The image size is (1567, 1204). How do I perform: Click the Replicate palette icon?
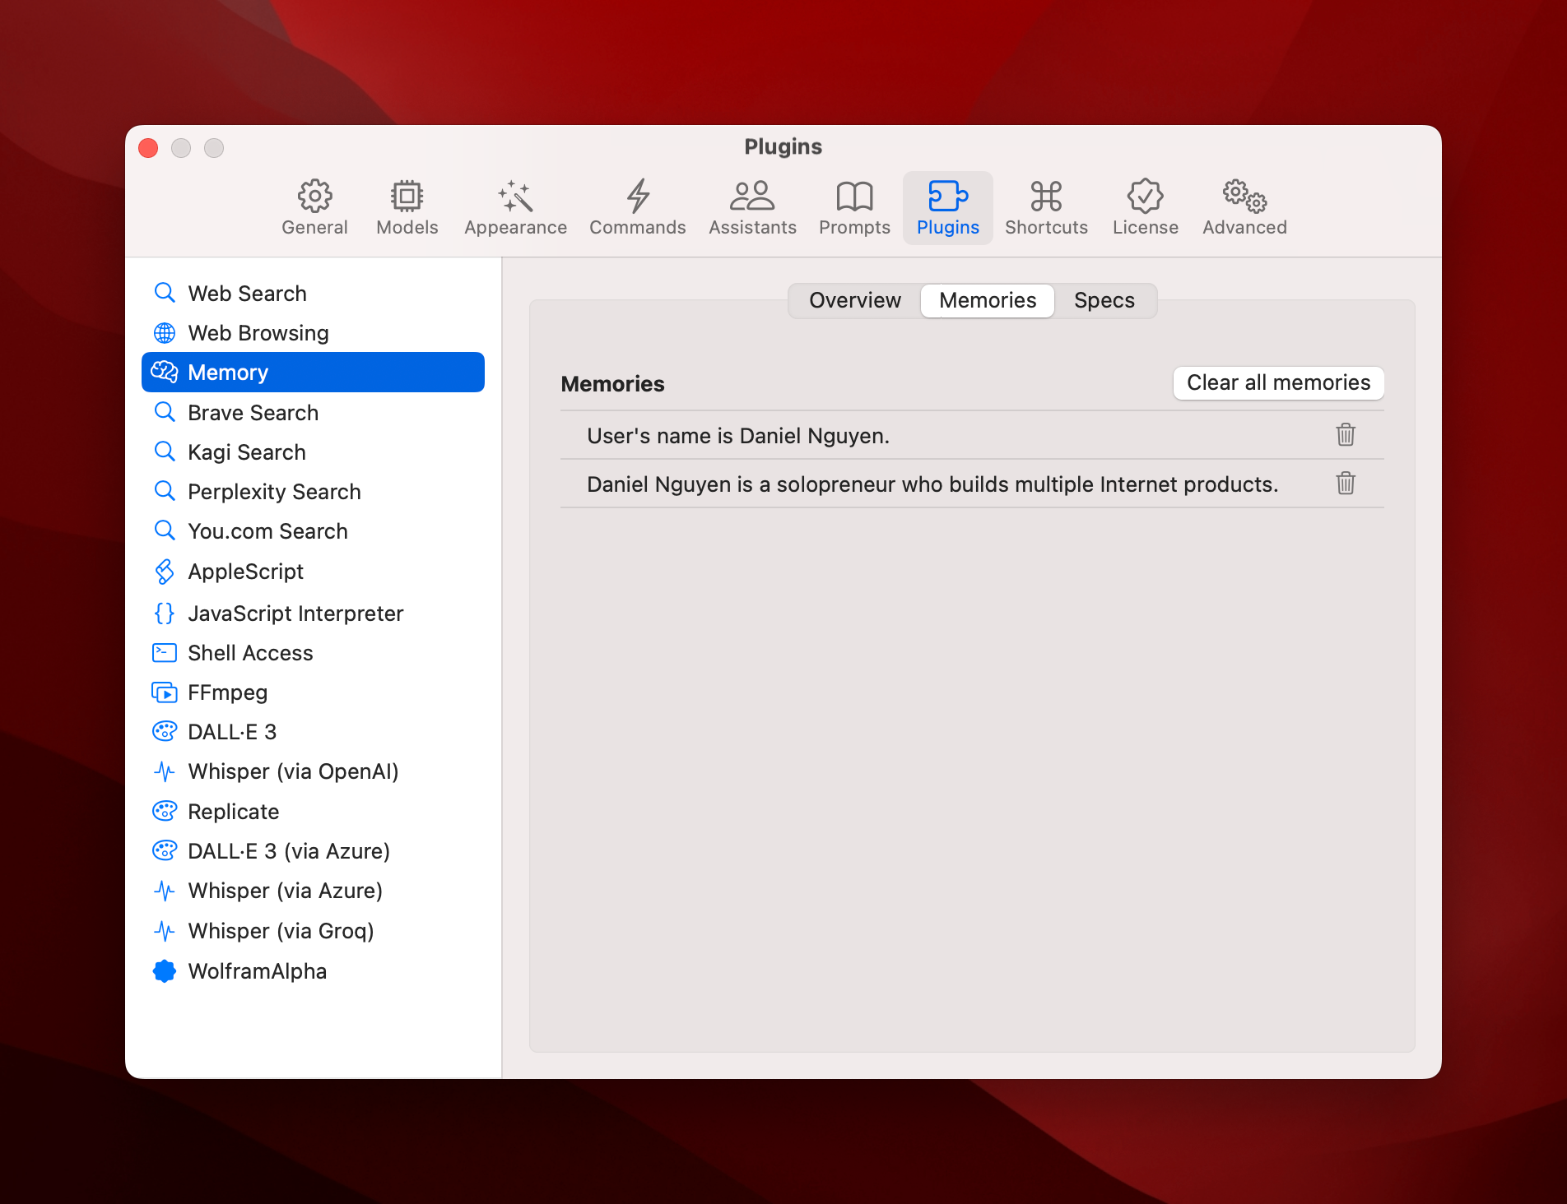[x=165, y=811]
